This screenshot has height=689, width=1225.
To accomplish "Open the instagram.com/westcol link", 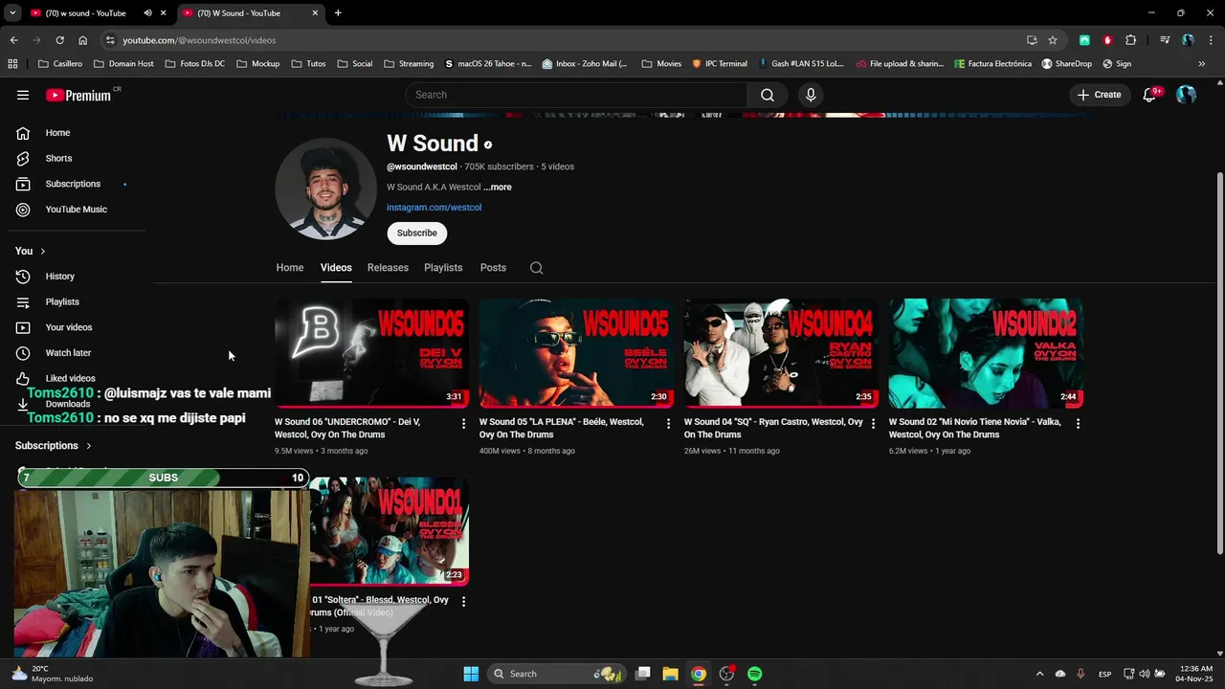I will pyautogui.click(x=434, y=208).
